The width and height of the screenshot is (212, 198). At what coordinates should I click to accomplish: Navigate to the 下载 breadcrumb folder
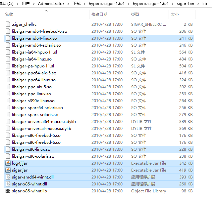pyautogui.click(x=77, y=4)
